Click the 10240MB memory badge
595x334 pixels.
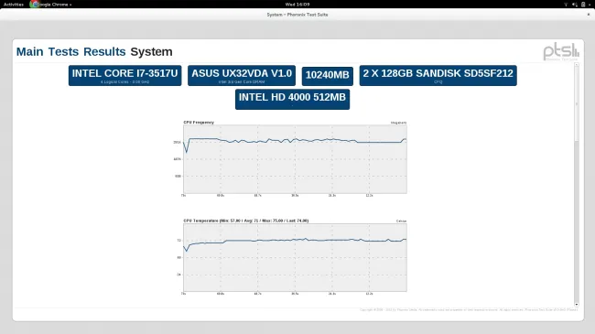(x=328, y=76)
